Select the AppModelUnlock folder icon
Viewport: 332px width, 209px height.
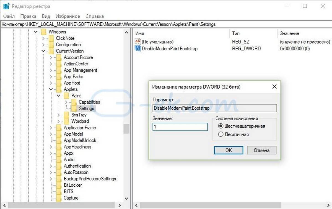click(59, 140)
